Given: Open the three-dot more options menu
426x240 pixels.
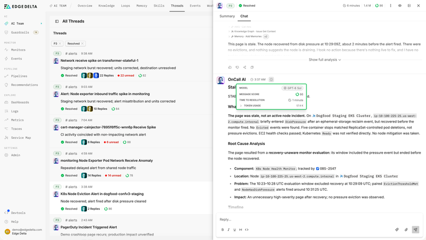Looking at the screenshot, I should pyautogui.click(x=390, y=5).
